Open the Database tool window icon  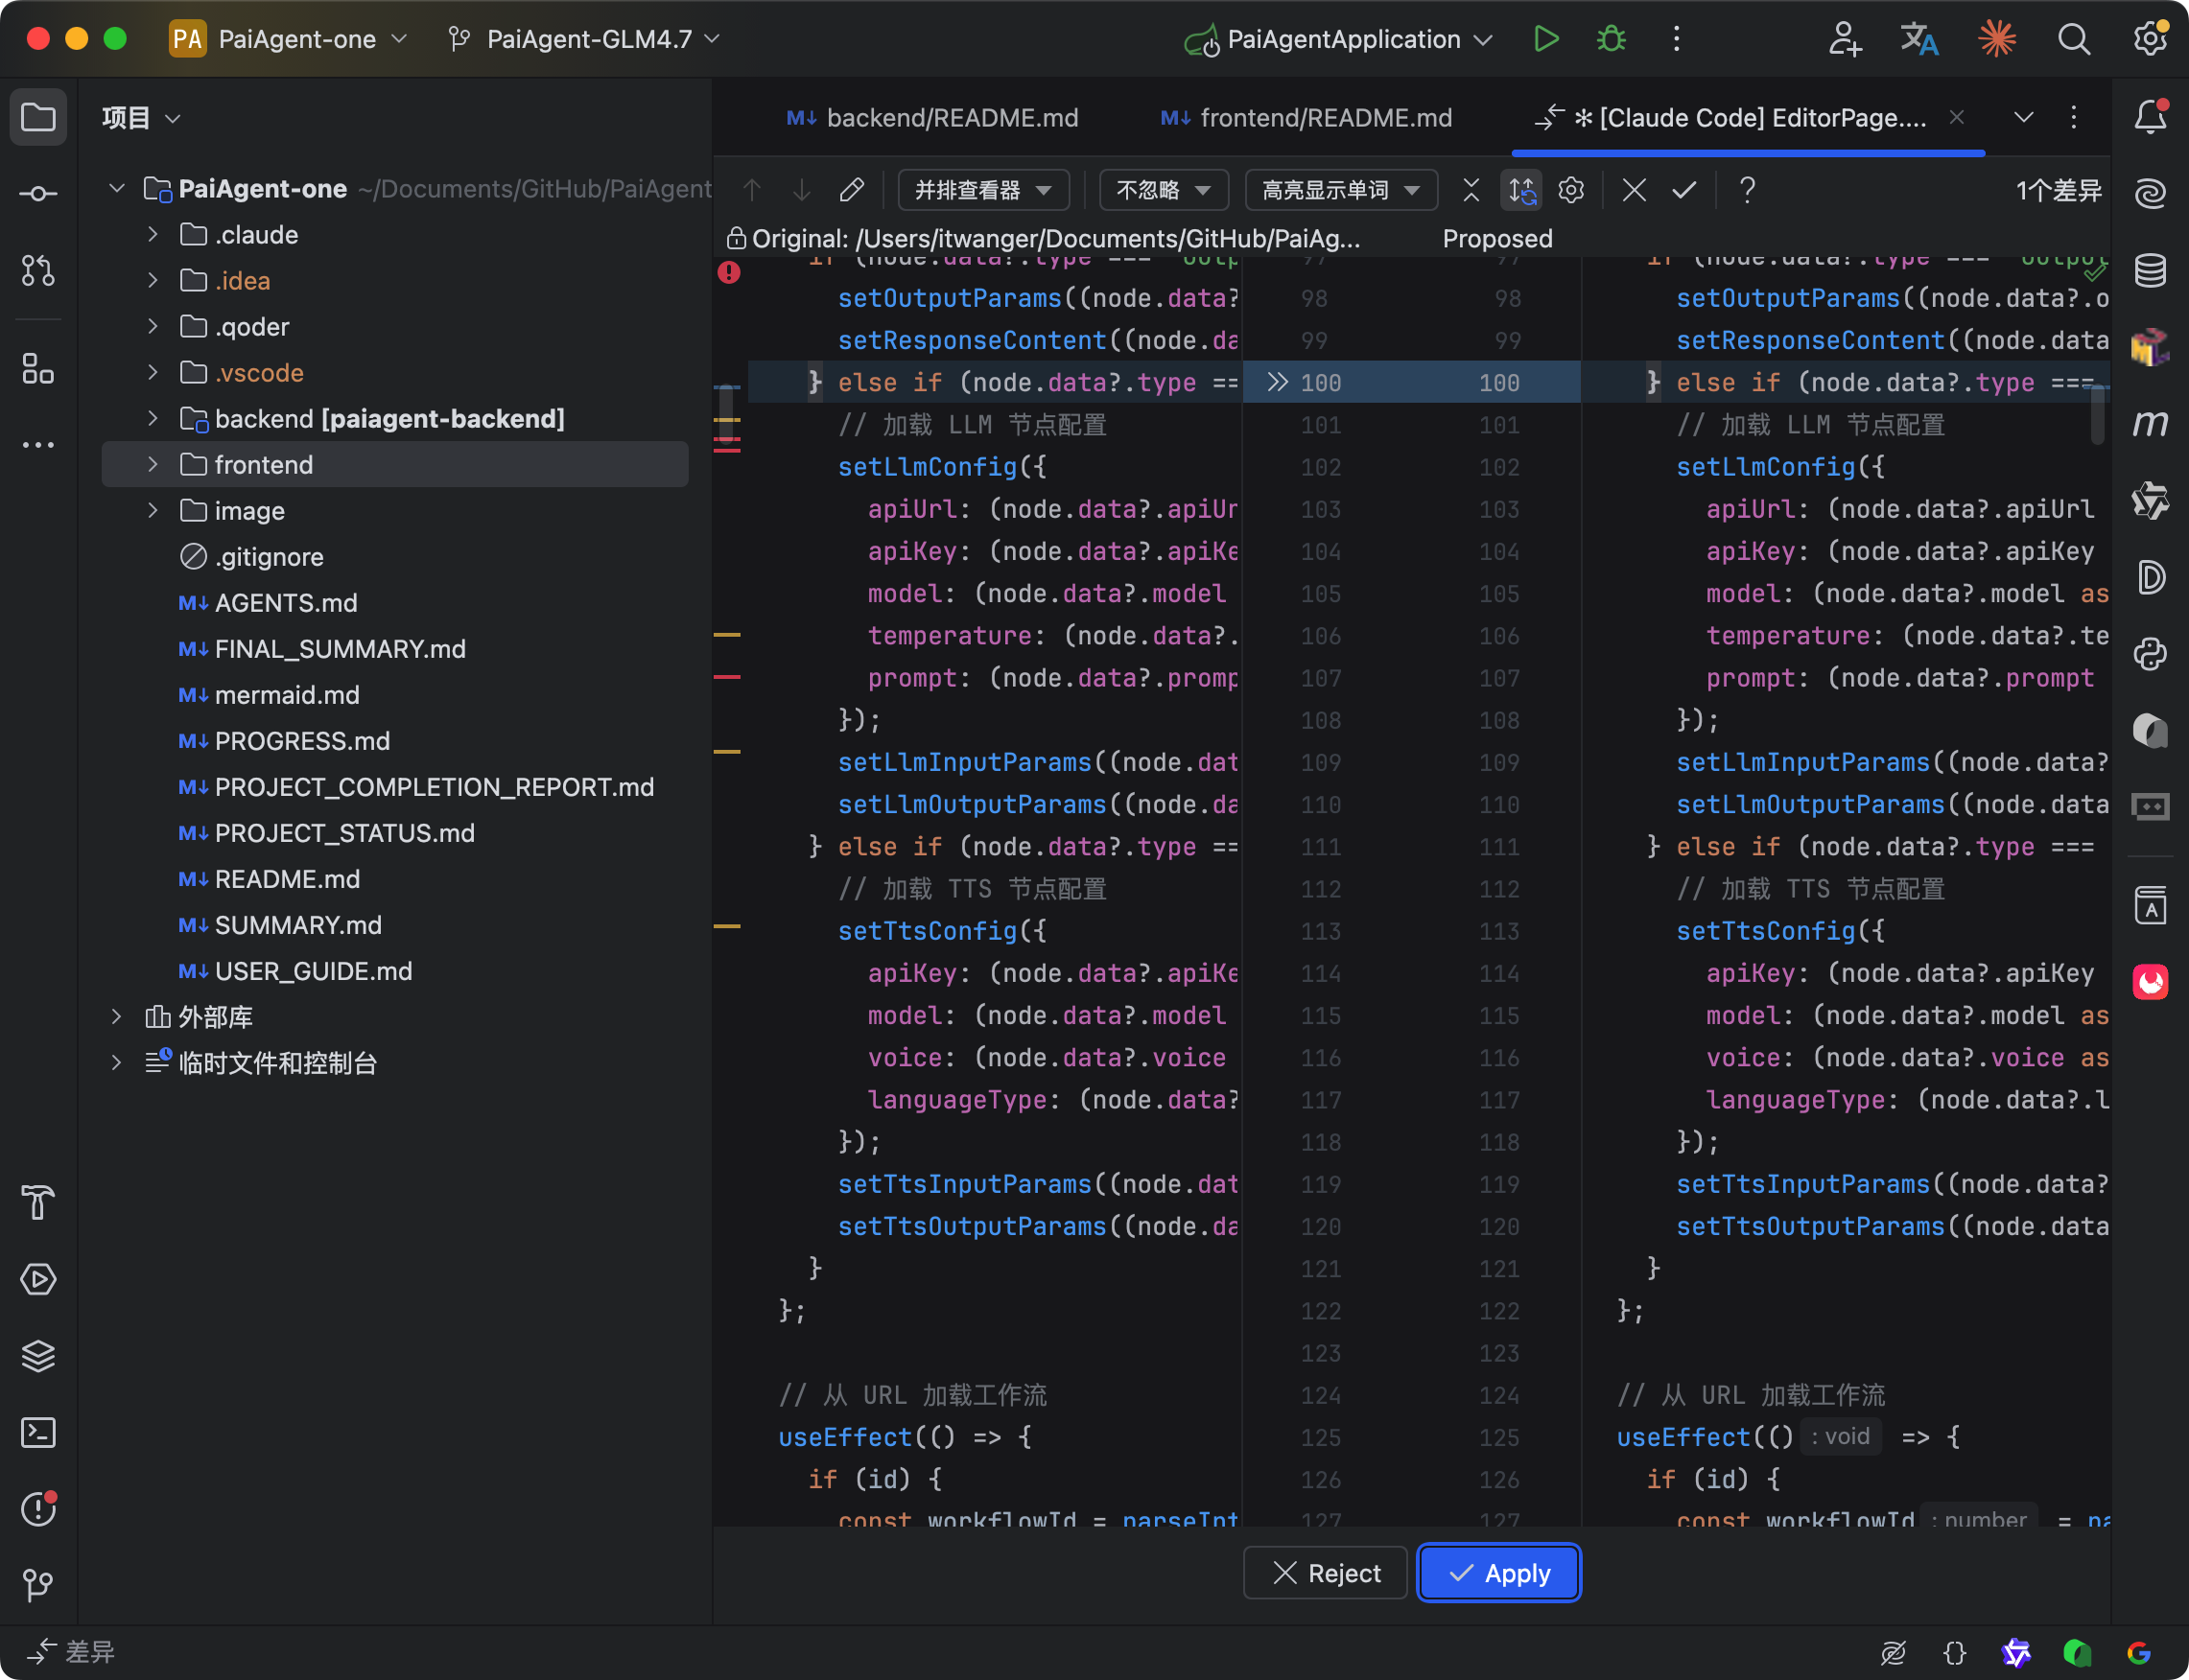pyautogui.click(x=2150, y=270)
